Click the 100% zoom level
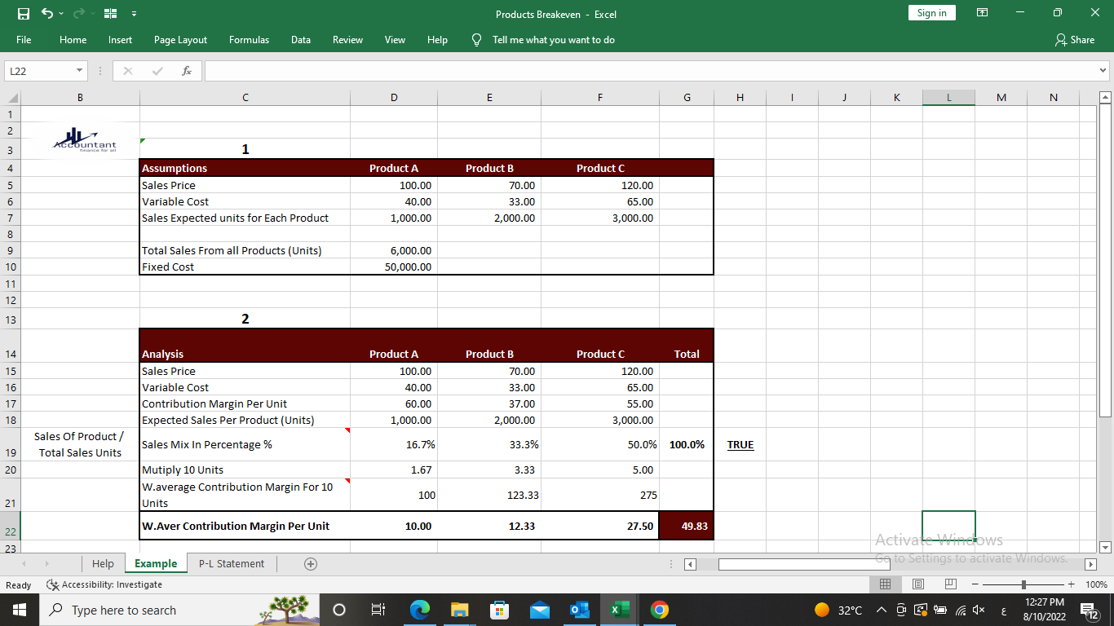The width and height of the screenshot is (1114, 626). click(x=1096, y=584)
